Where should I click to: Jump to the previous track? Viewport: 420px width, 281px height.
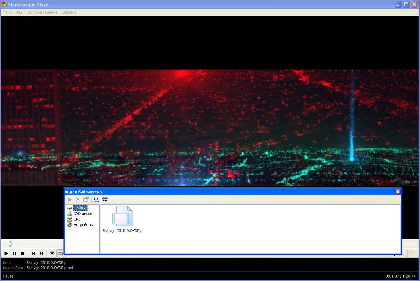coord(33,254)
